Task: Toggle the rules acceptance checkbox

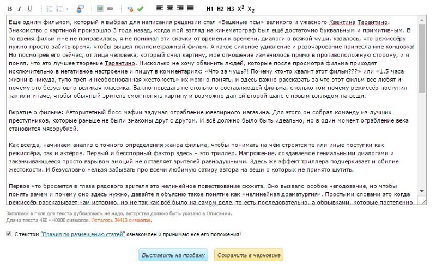Action: pyautogui.click(x=9, y=234)
